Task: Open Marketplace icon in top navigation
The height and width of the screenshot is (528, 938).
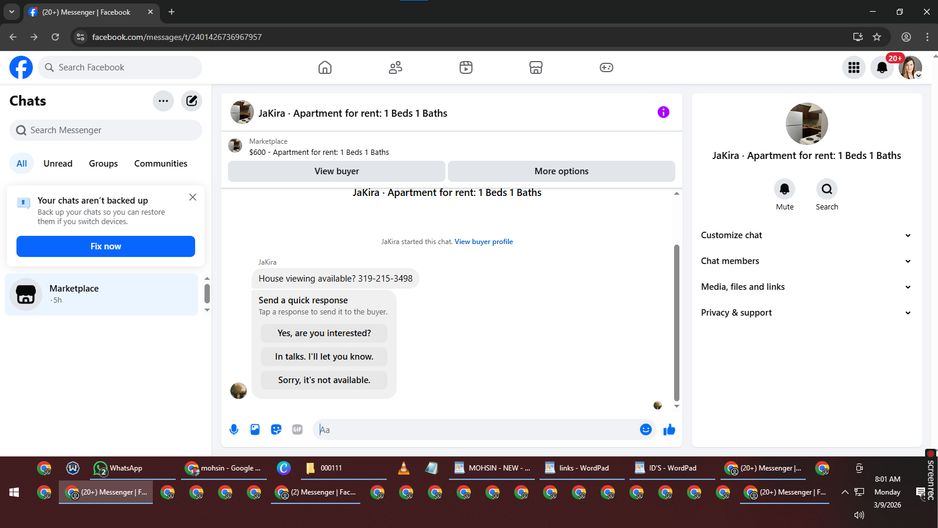Action: [x=536, y=67]
